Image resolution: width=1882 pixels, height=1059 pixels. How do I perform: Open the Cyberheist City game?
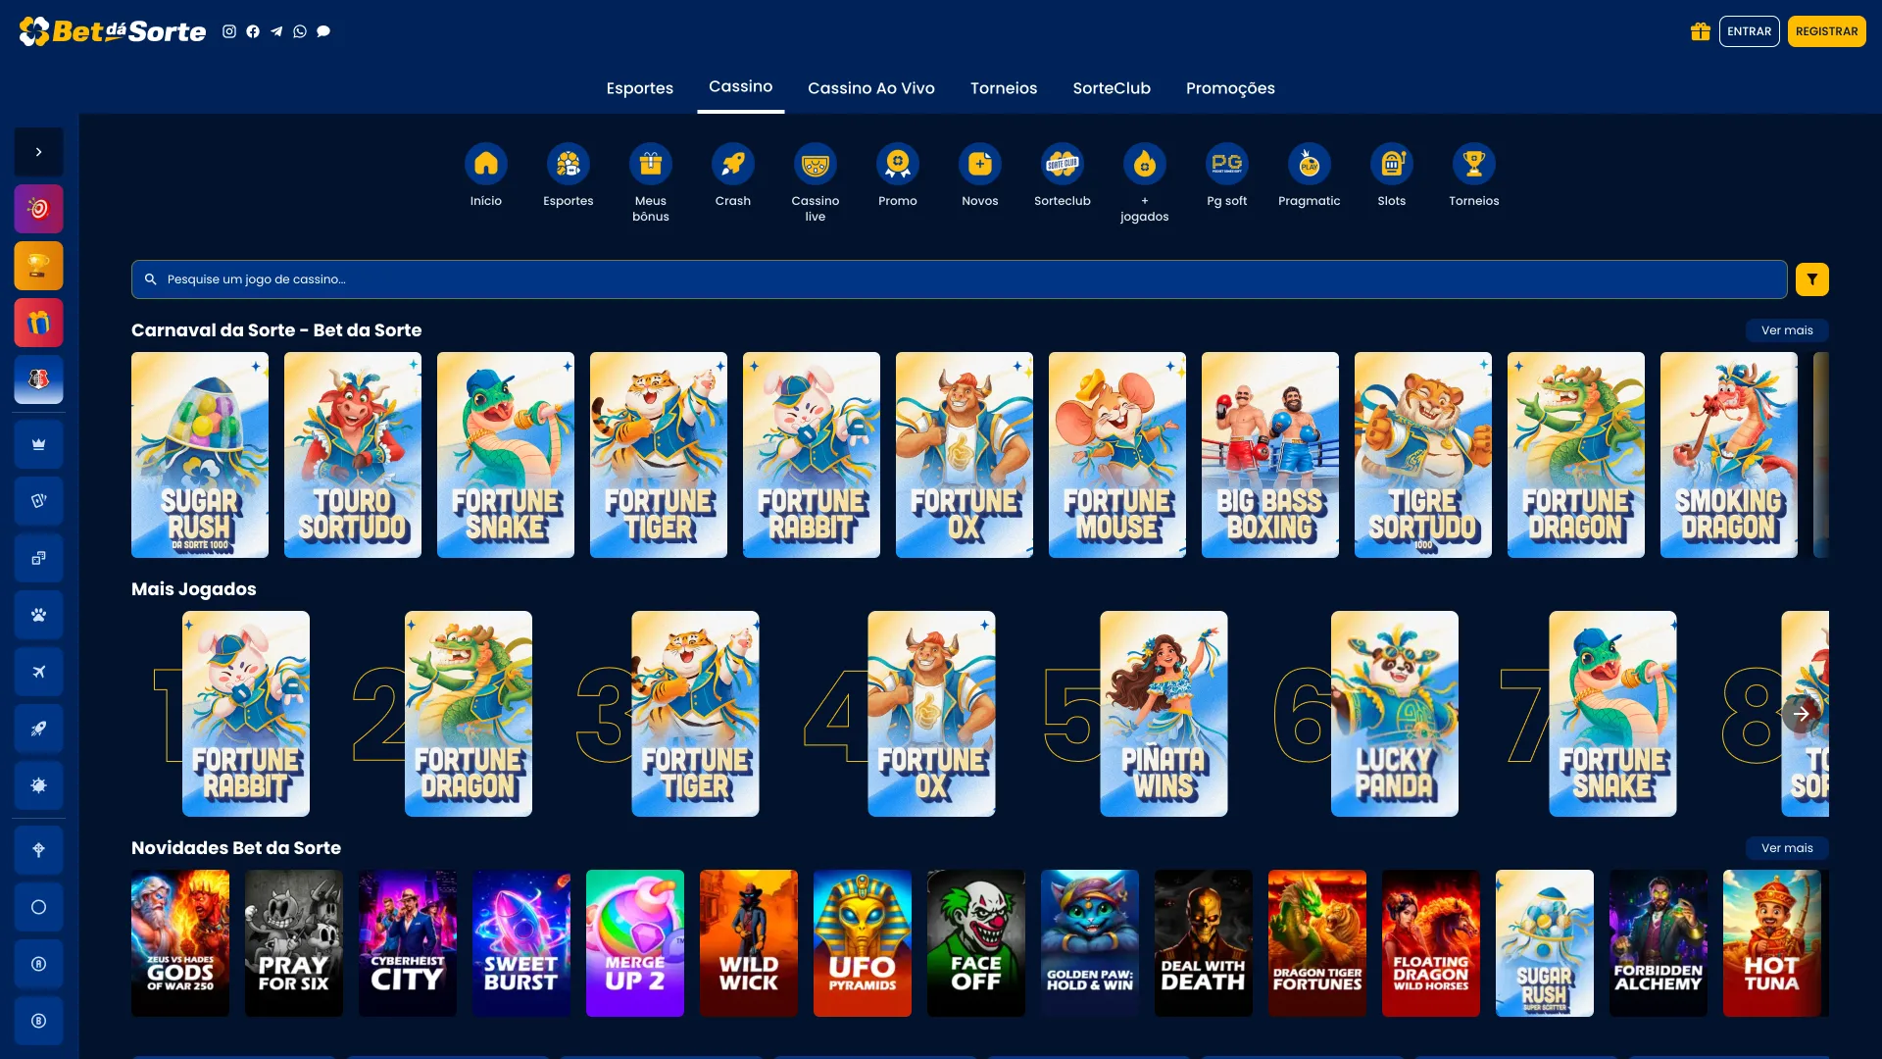tap(408, 943)
